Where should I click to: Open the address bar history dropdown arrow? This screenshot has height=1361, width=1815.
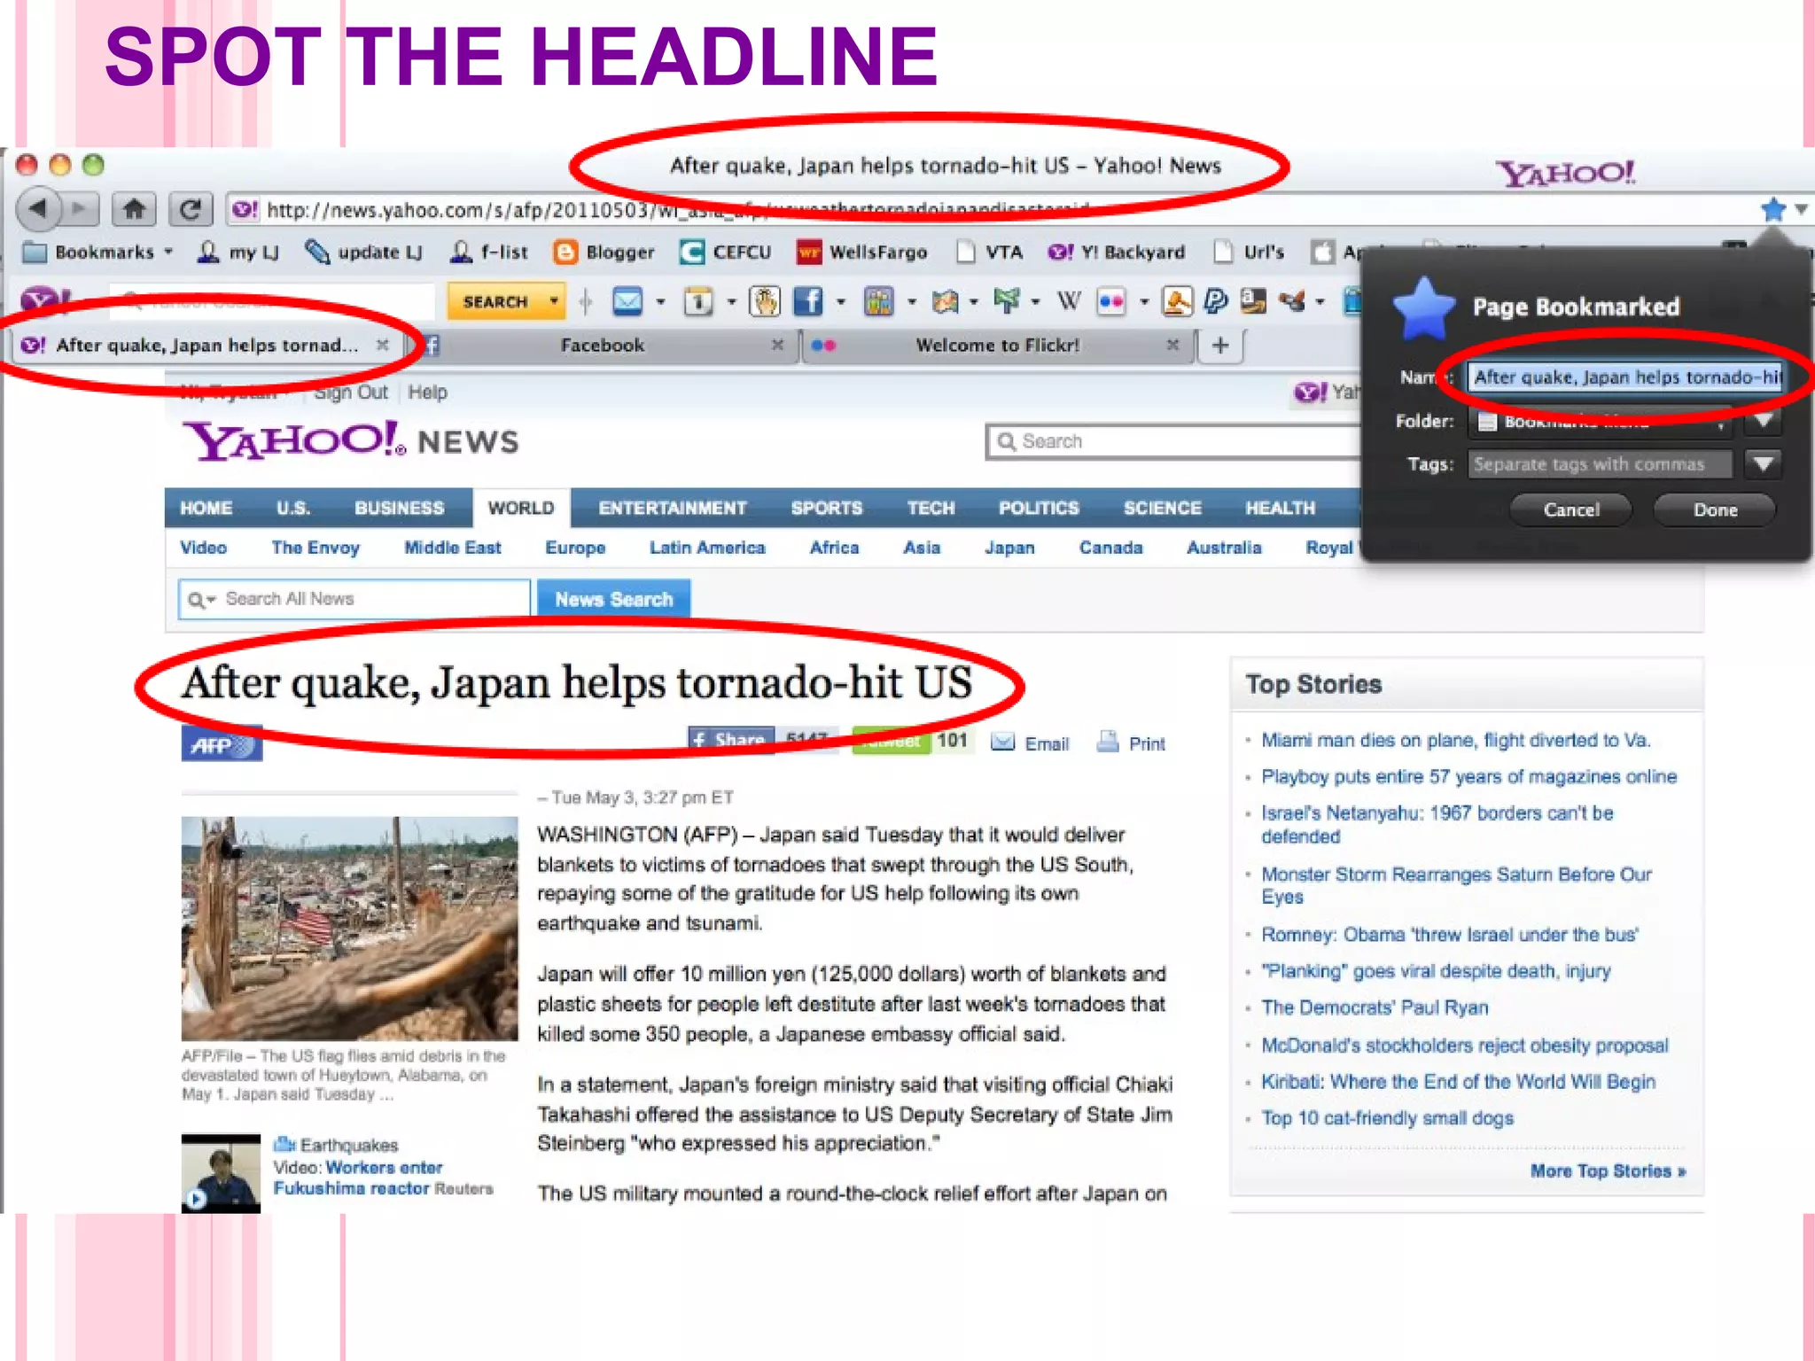tap(1801, 210)
